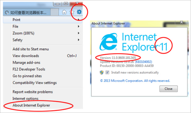The height and width of the screenshot is (113, 191).
Task: Open a new blank tab button
Action: click(x=54, y=12)
